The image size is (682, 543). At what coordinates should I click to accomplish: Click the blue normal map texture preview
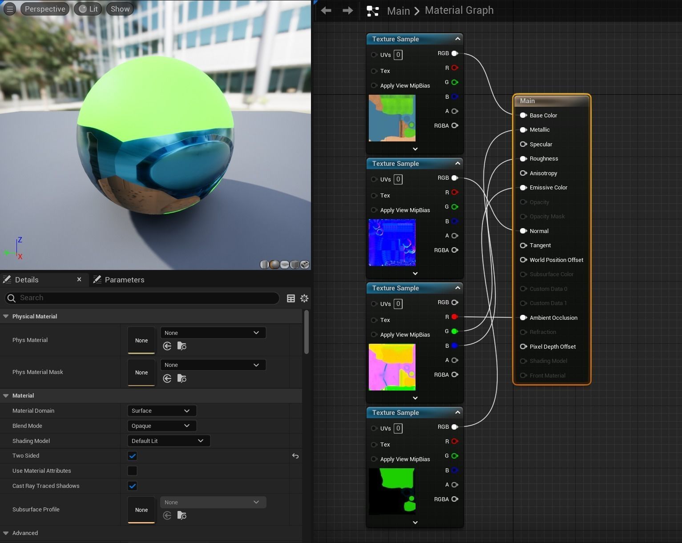point(392,242)
